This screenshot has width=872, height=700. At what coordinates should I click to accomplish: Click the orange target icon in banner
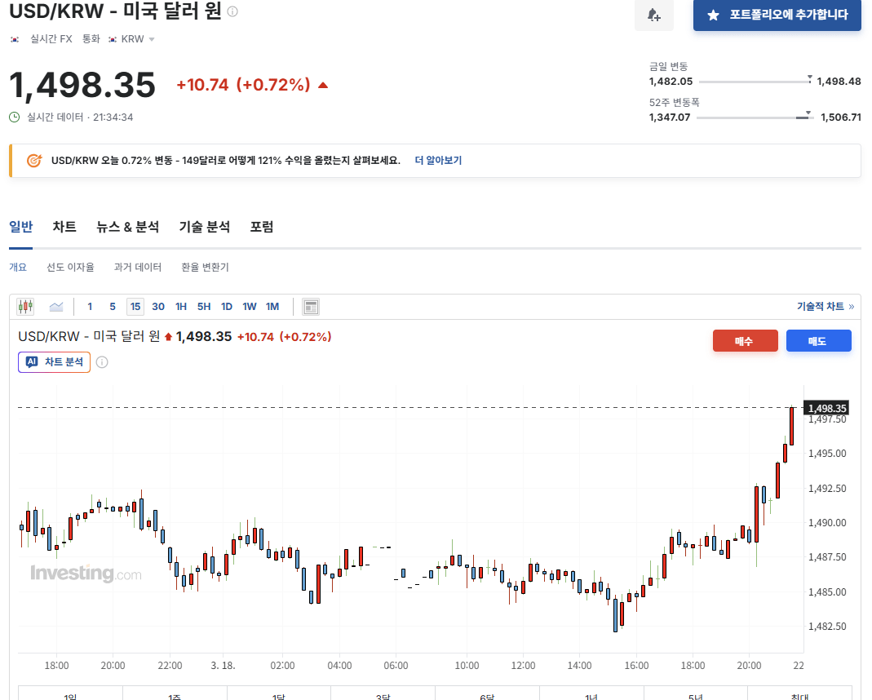click(34, 161)
